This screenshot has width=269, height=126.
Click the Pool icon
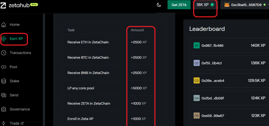(3, 67)
